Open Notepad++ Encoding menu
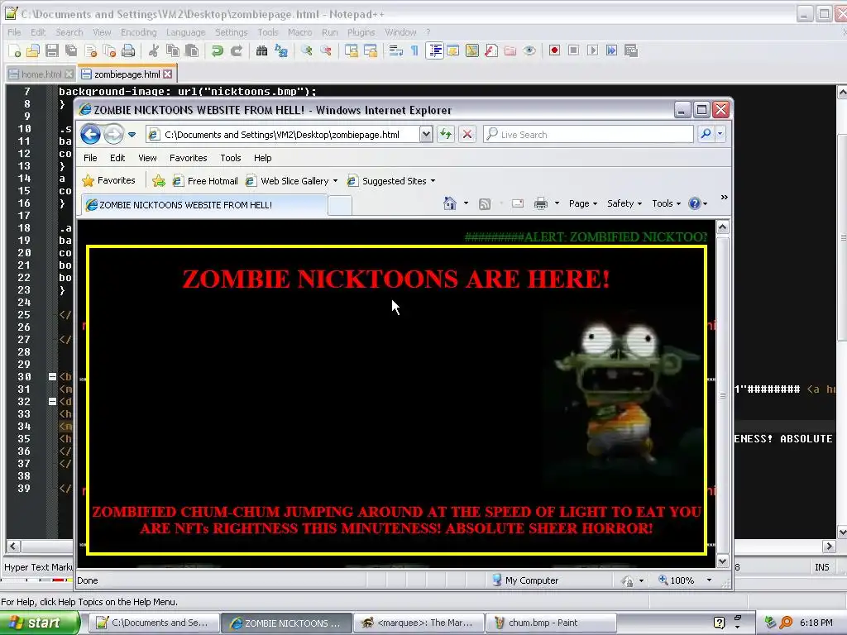Viewport: 847px width, 635px height. [x=138, y=32]
